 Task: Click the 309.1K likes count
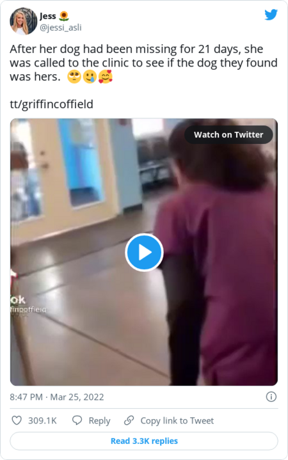pos(42,421)
